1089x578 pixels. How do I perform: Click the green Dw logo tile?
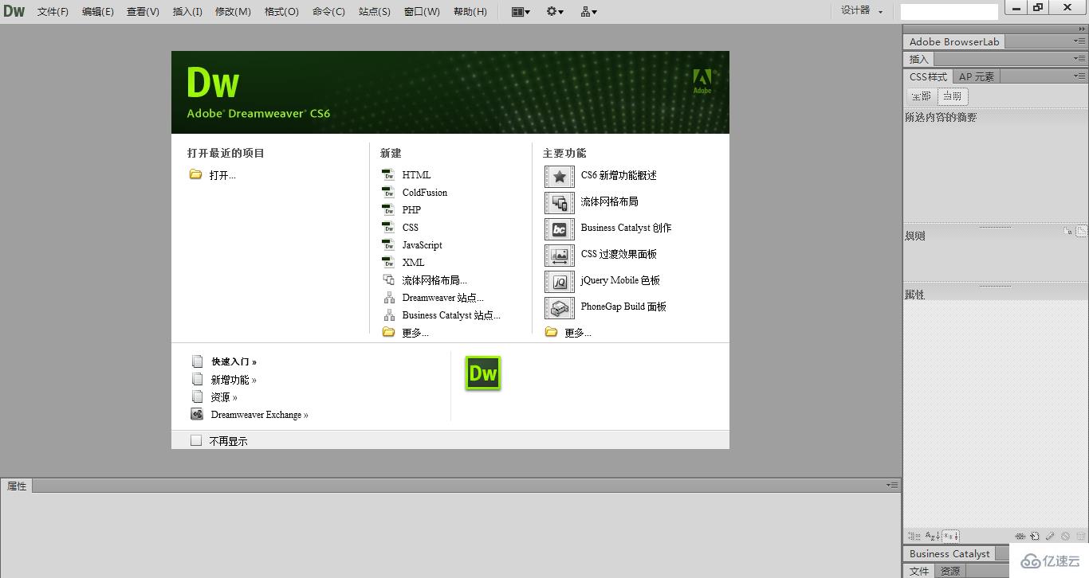pyautogui.click(x=483, y=373)
